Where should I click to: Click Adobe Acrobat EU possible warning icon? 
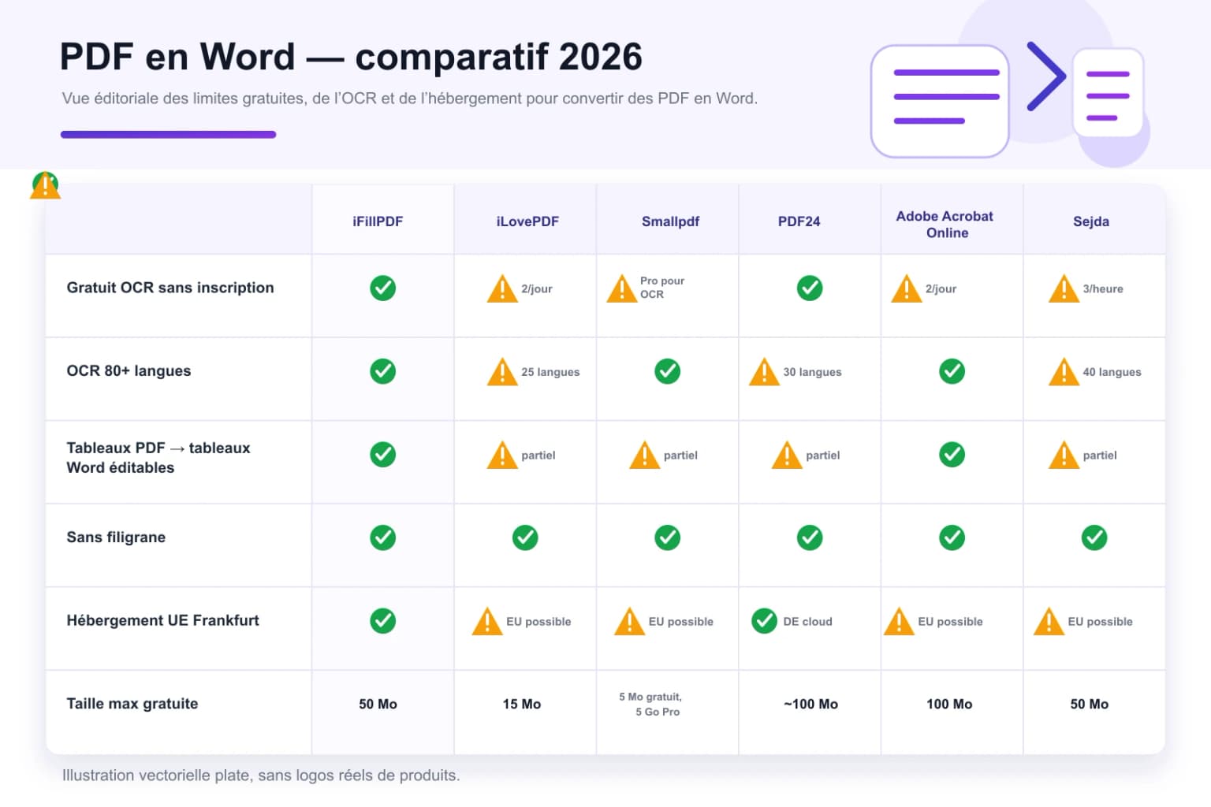pos(899,621)
